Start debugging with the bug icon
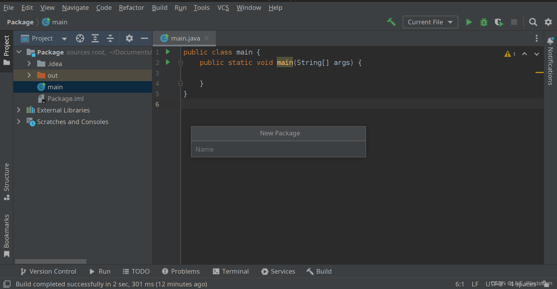The image size is (557, 289). tap(484, 22)
